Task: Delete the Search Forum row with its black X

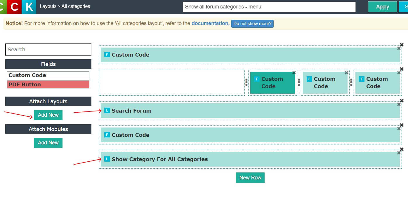Action: [402, 101]
